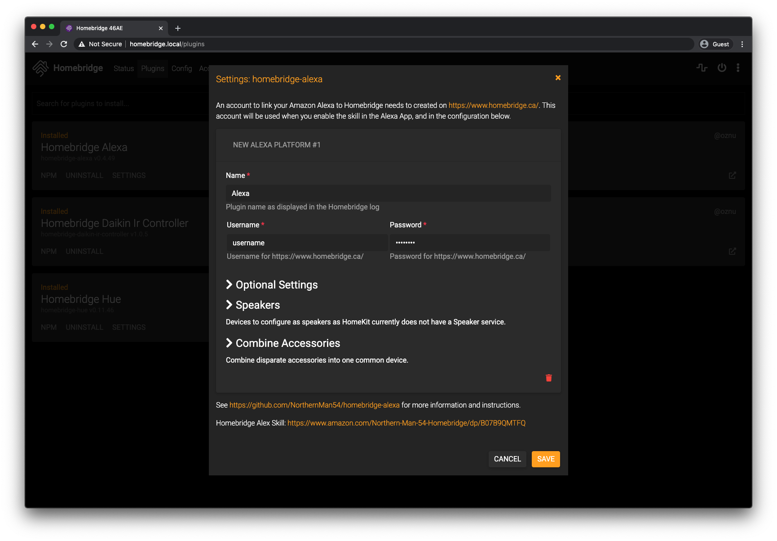Switch to the Status nav item
The height and width of the screenshot is (541, 777).
pyautogui.click(x=124, y=68)
